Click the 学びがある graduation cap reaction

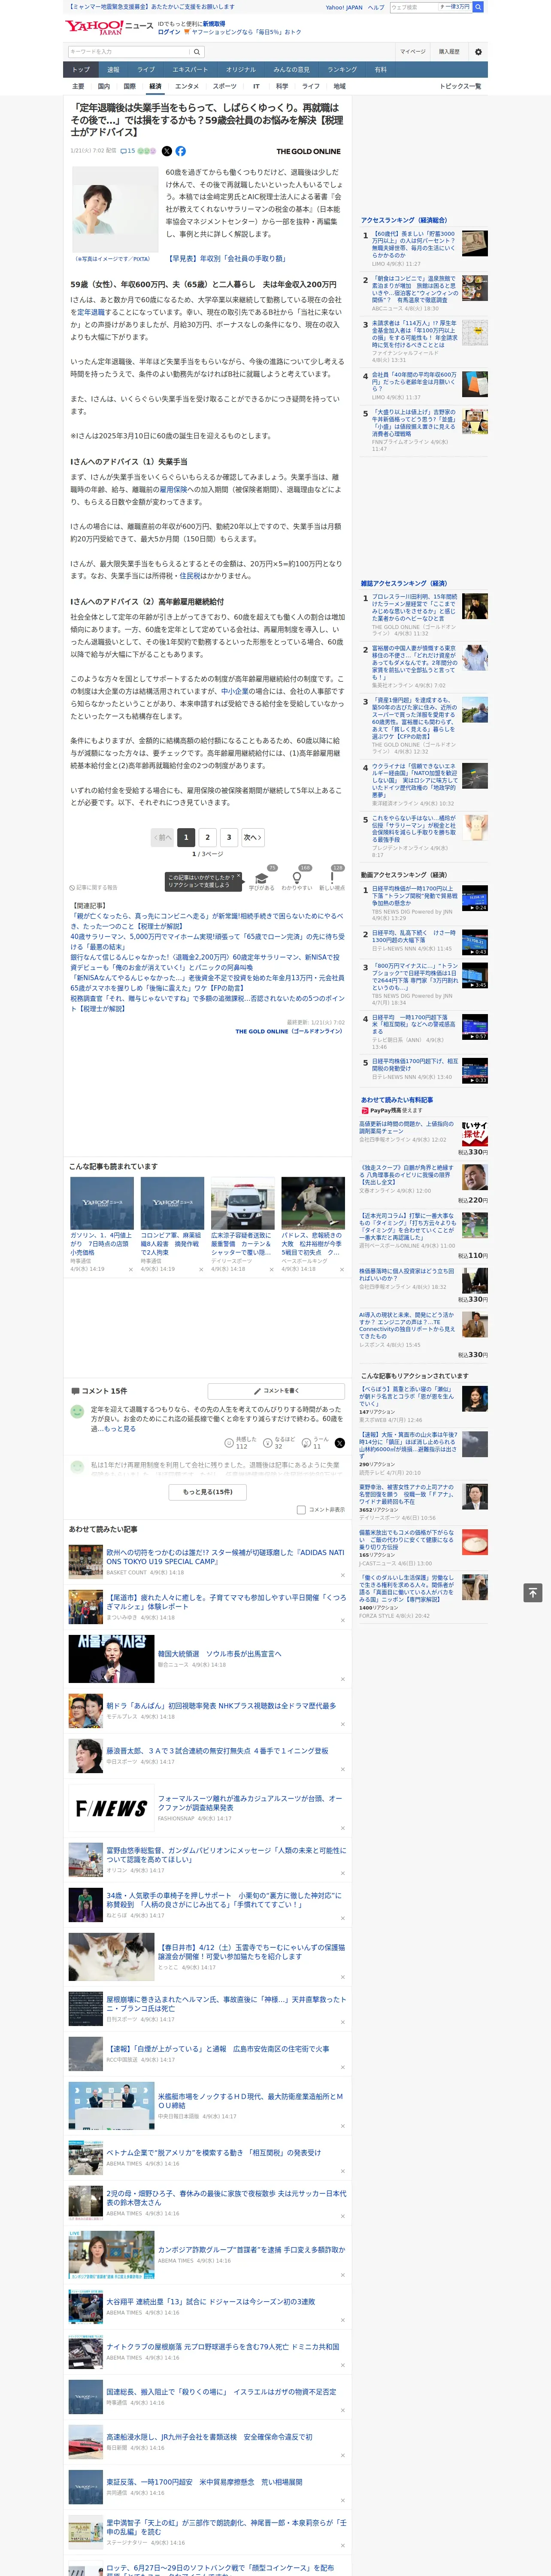pos(262,880)
